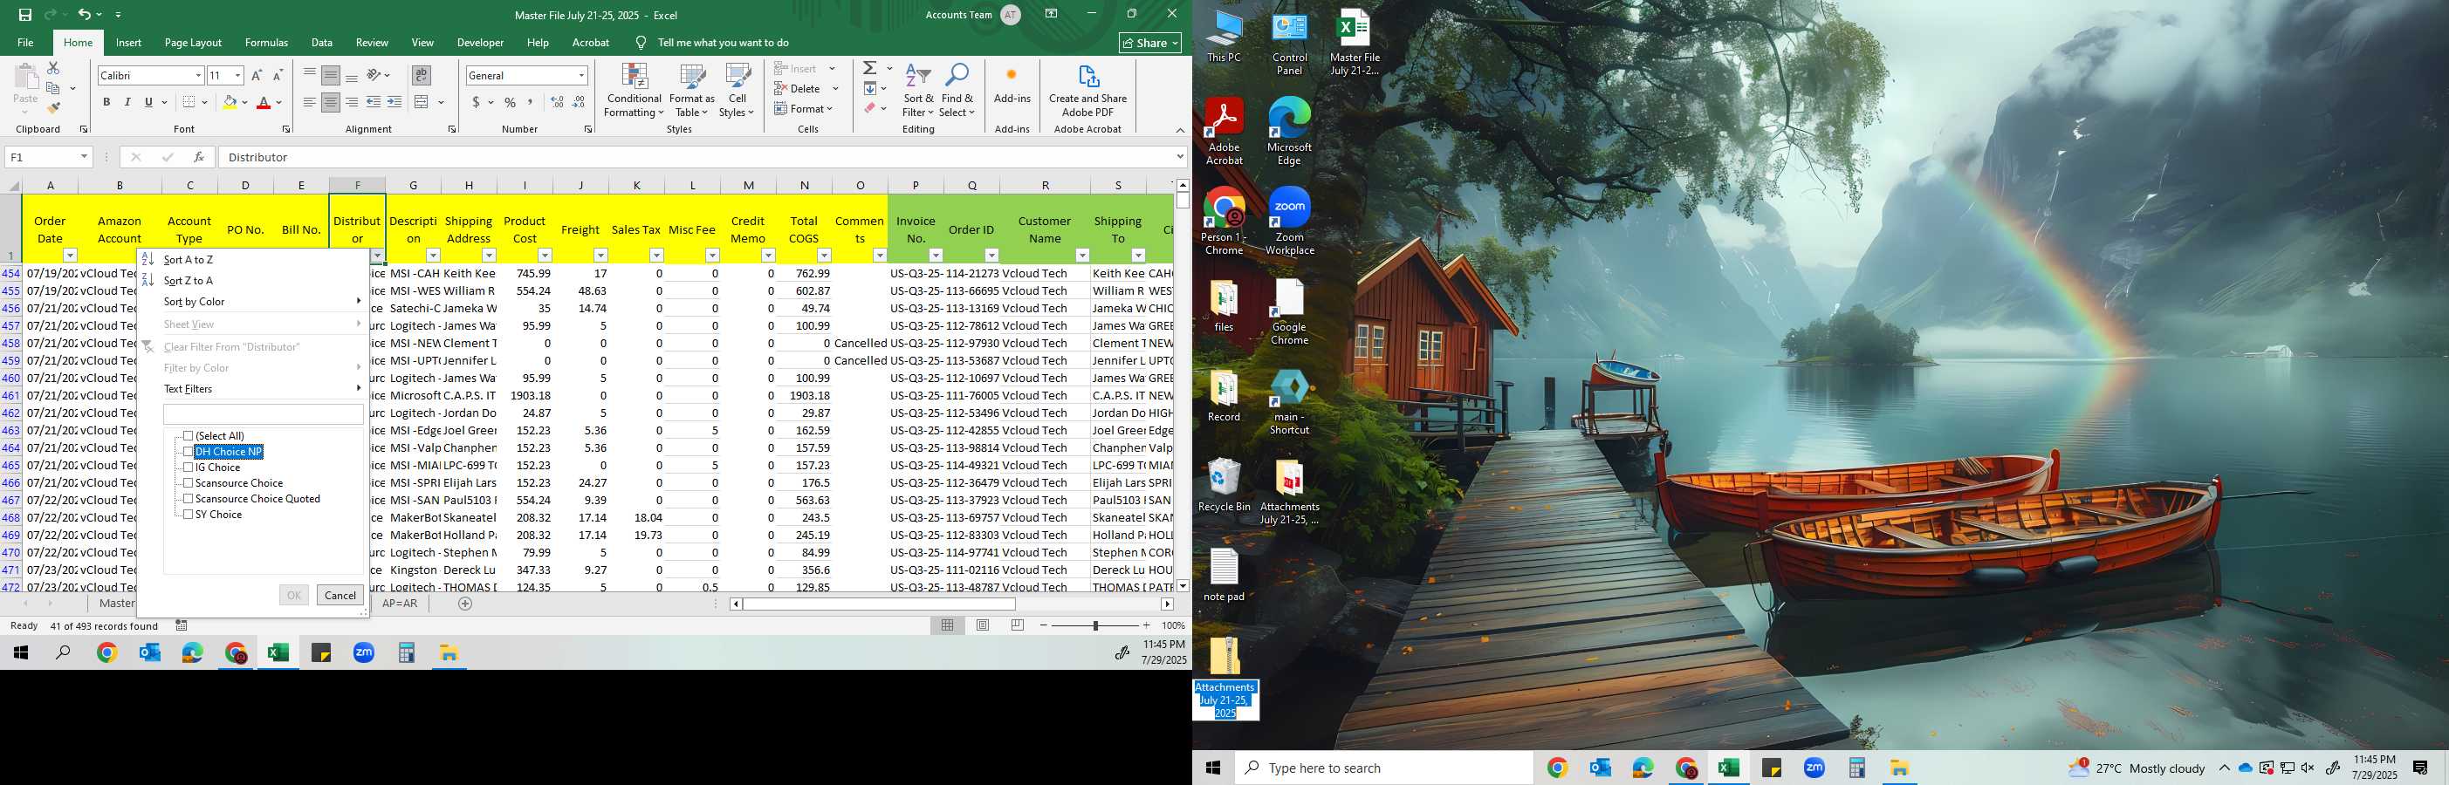Click Tell me what you want to do

click(x=723, y=43)
